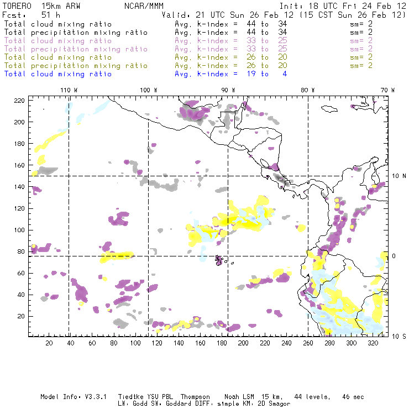409x409 pixels.
Task: Click the "Tiedtke" scheme name in footer
Action: coord(131,397)
